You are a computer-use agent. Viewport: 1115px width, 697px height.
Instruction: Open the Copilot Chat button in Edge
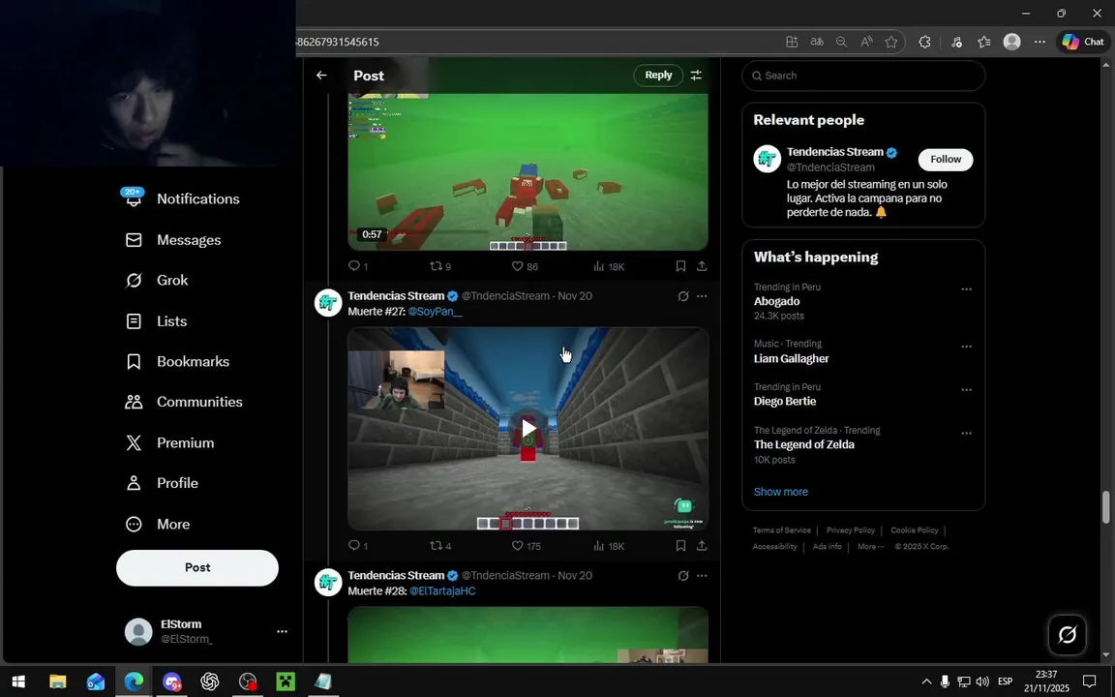tap(1082, 42)
